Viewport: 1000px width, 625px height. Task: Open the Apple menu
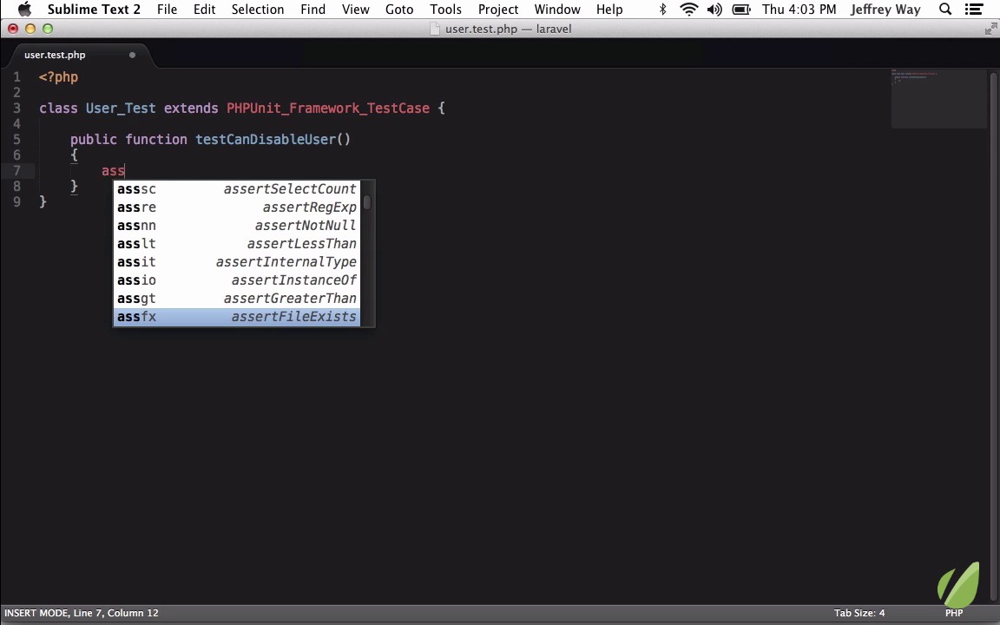(x=24, y=9)
